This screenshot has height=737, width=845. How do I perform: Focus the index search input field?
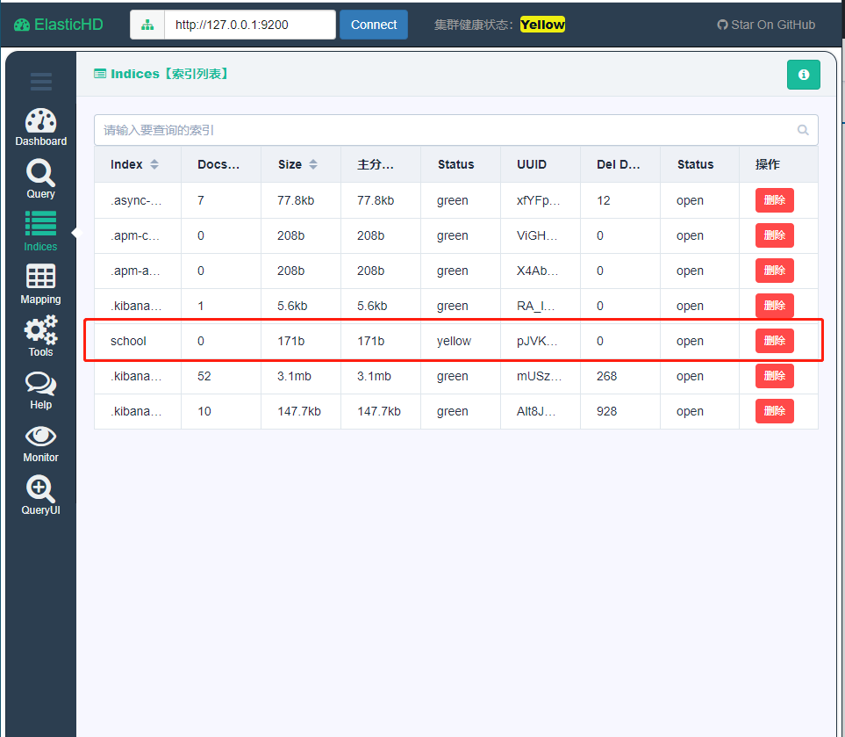coord(456,130)
